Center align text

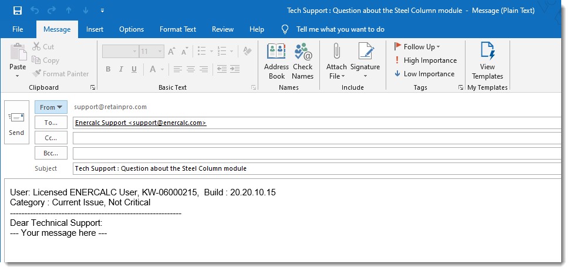click(x=190, y=69)
